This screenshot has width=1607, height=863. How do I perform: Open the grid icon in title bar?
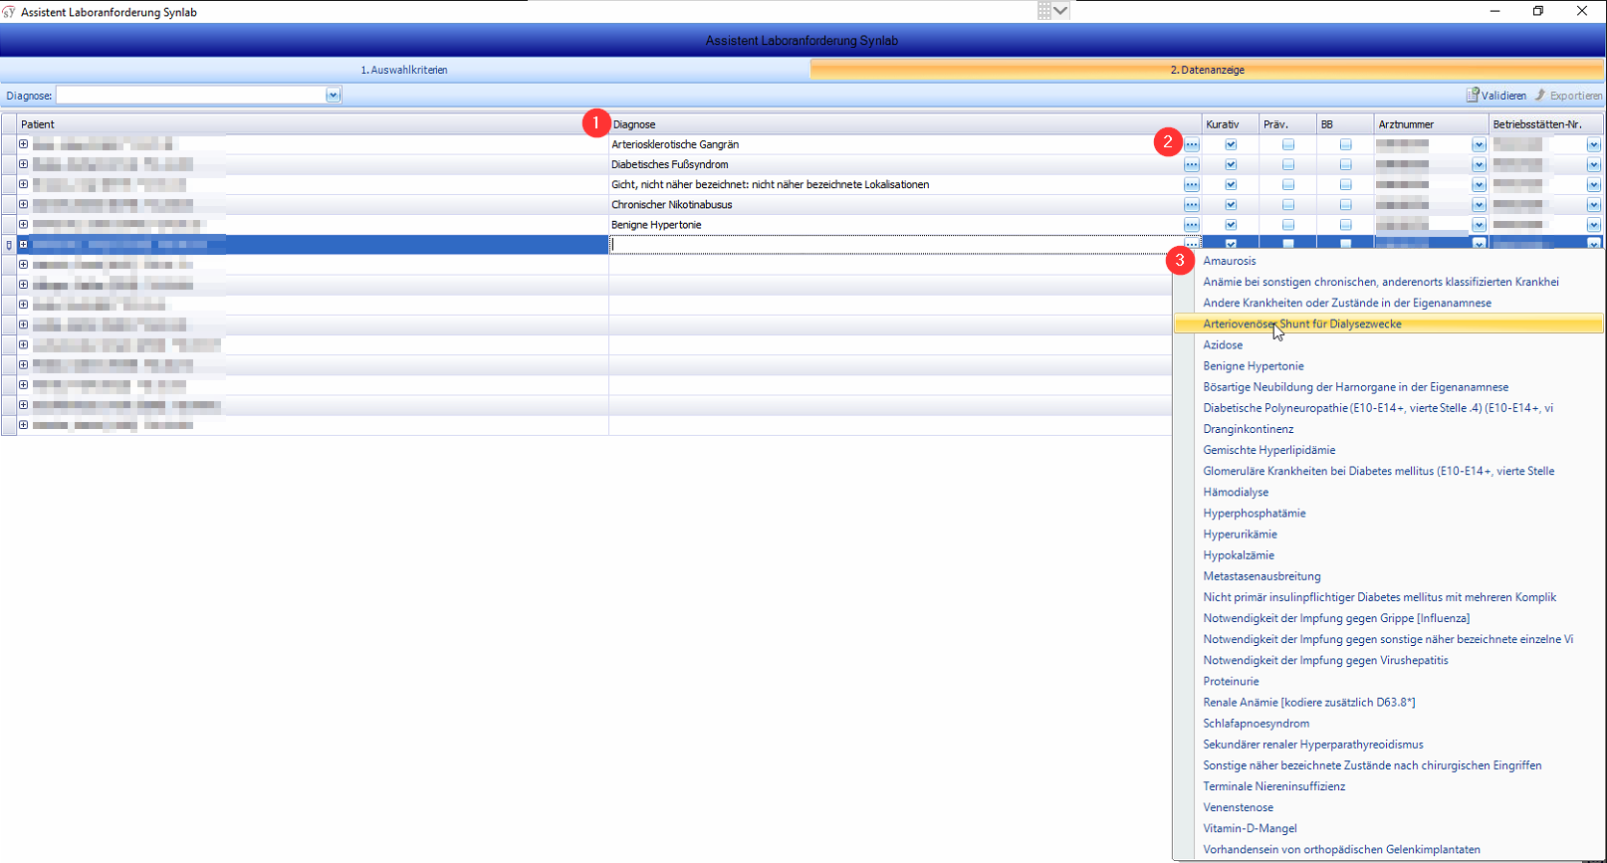click(1044, 11)
